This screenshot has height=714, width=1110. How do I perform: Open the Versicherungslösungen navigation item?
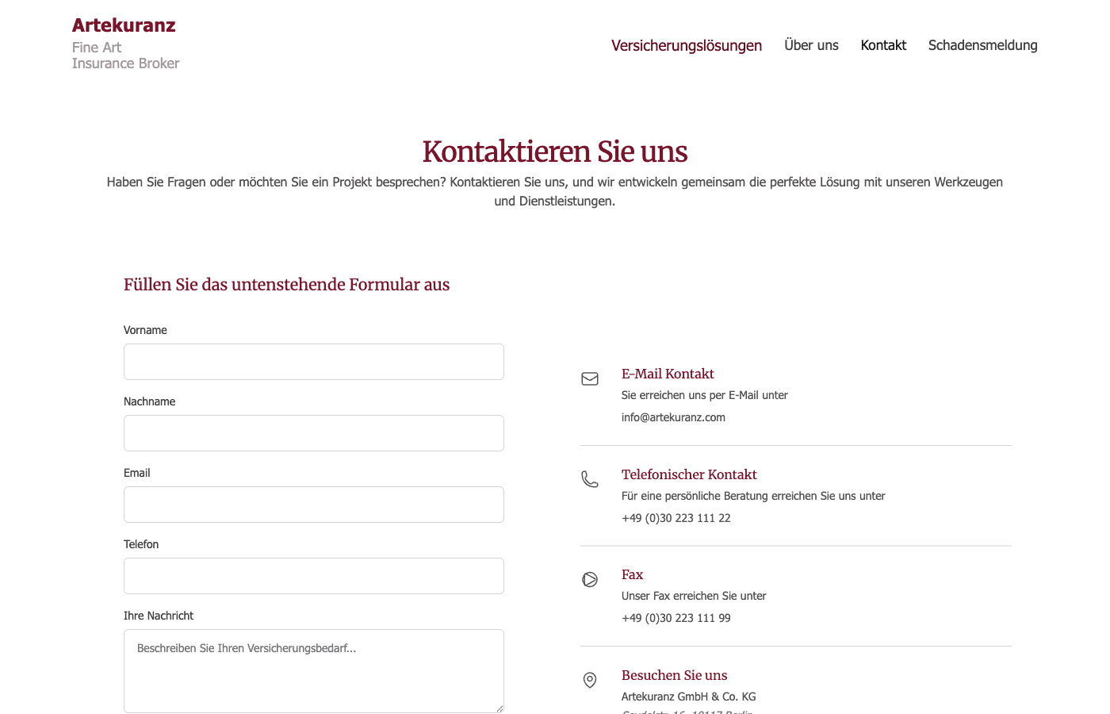687,45
